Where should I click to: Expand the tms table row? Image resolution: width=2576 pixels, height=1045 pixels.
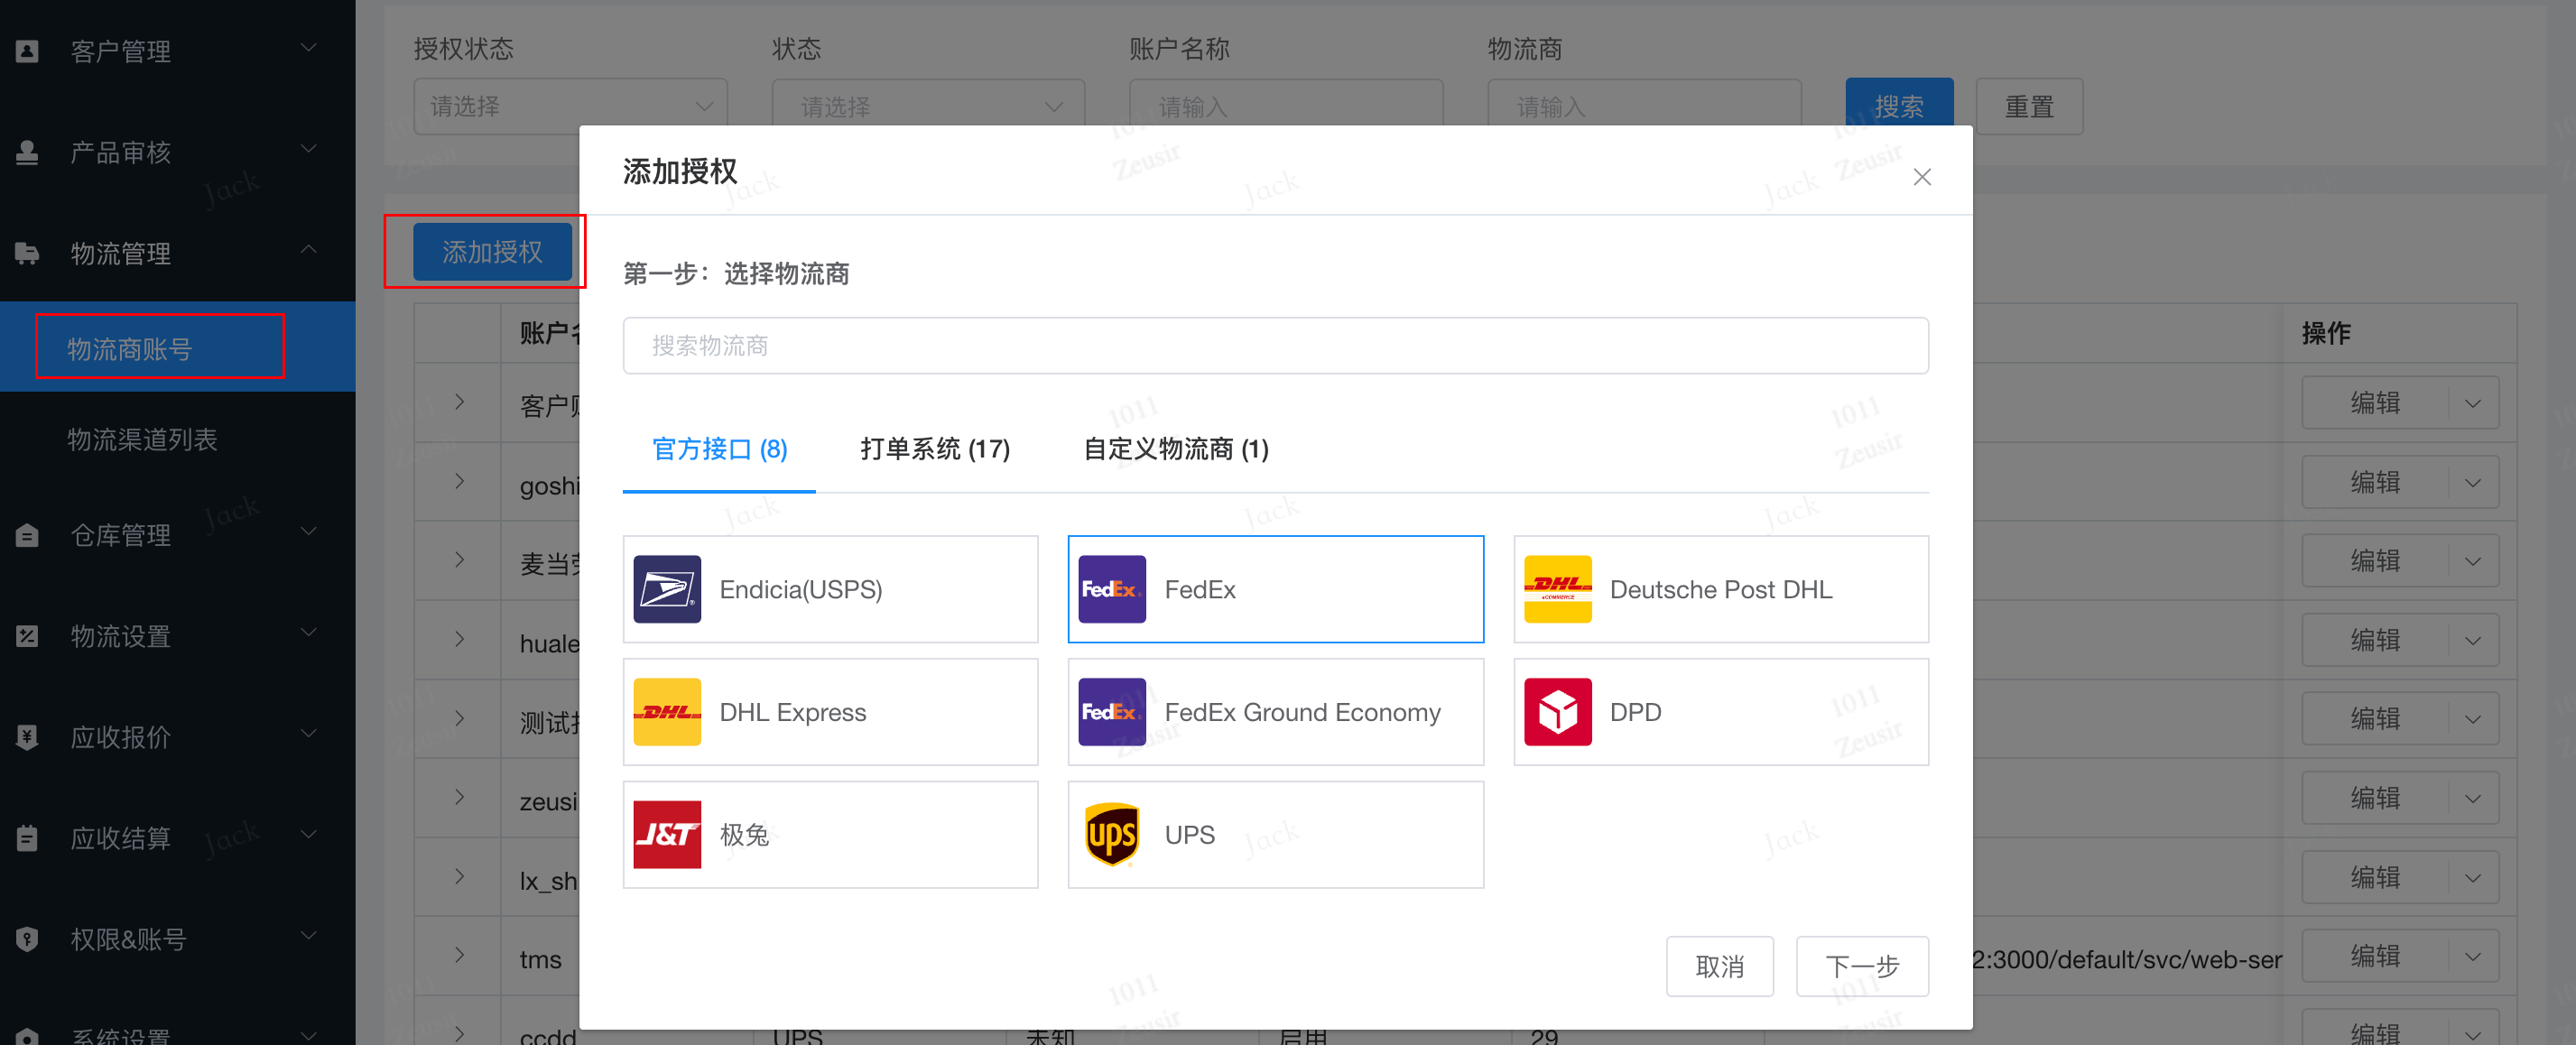[459, 956]
